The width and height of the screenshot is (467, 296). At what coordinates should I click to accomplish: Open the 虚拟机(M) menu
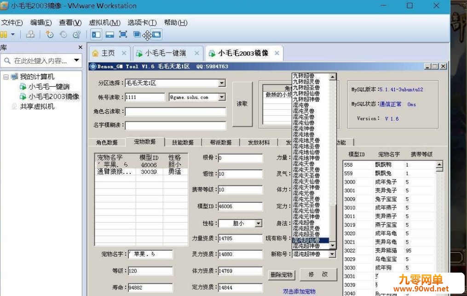[104, 22]
